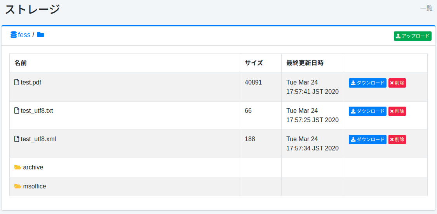Delete the test.pdf file

pyautogui.click(x=397, y=83)
